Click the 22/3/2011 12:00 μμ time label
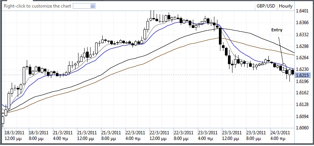 (159, 135)
